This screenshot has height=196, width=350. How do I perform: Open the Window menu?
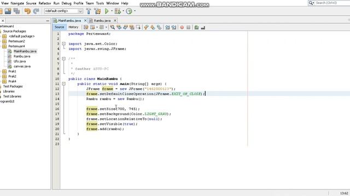click(x=113, y=3)
